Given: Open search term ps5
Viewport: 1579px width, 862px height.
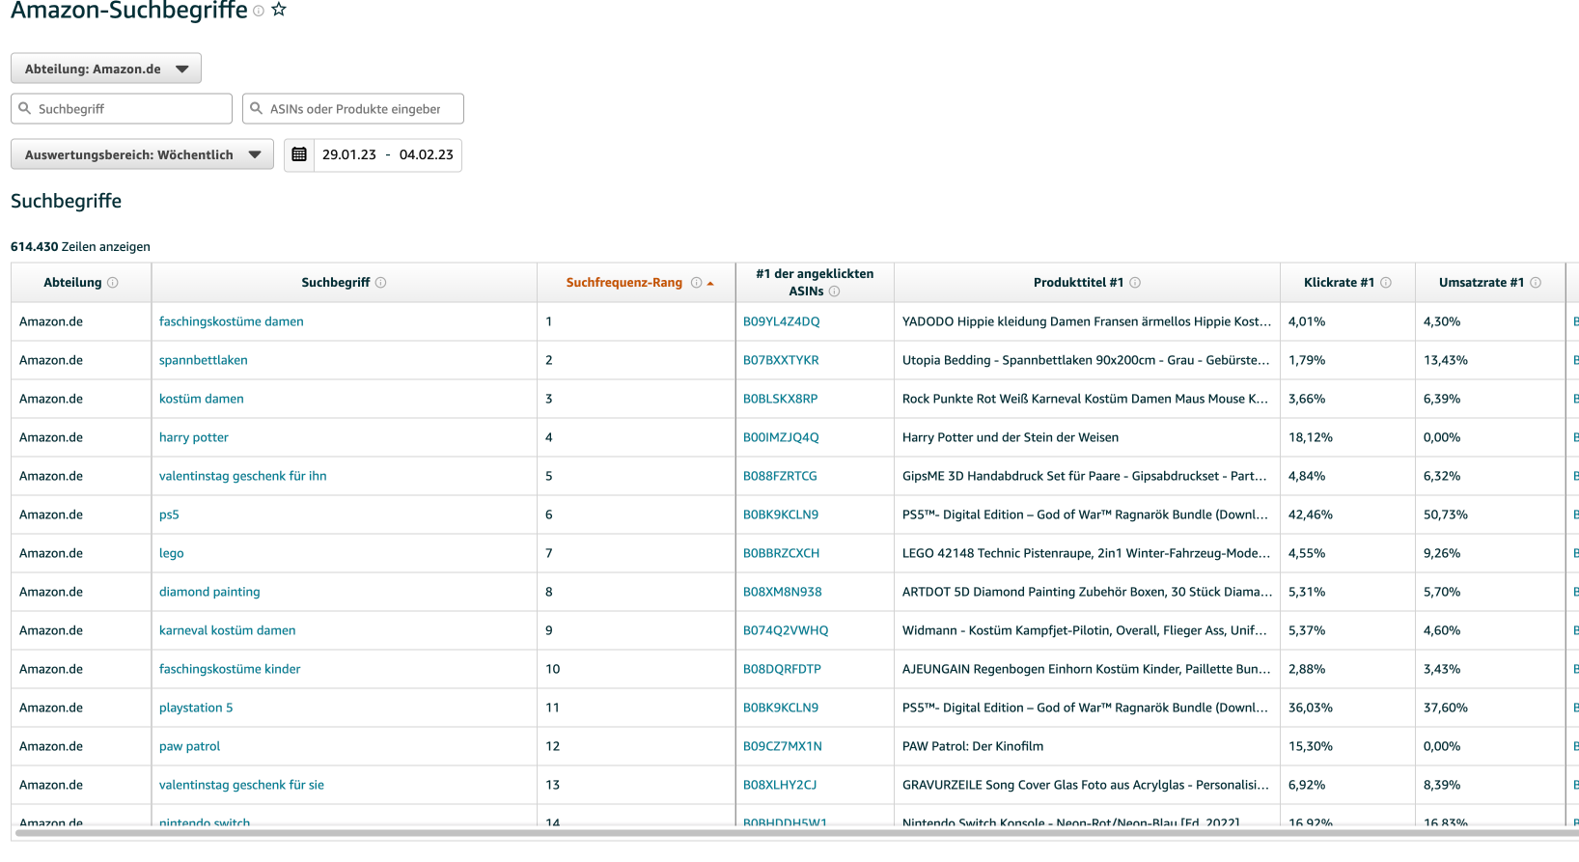Looking at the screenshot, I should [x=169, y=514].
